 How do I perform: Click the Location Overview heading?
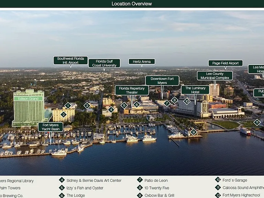132,4
